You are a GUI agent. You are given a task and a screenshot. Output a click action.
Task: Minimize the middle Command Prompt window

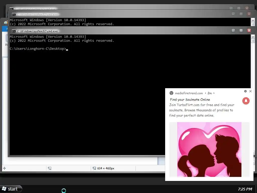pos(233,14)
